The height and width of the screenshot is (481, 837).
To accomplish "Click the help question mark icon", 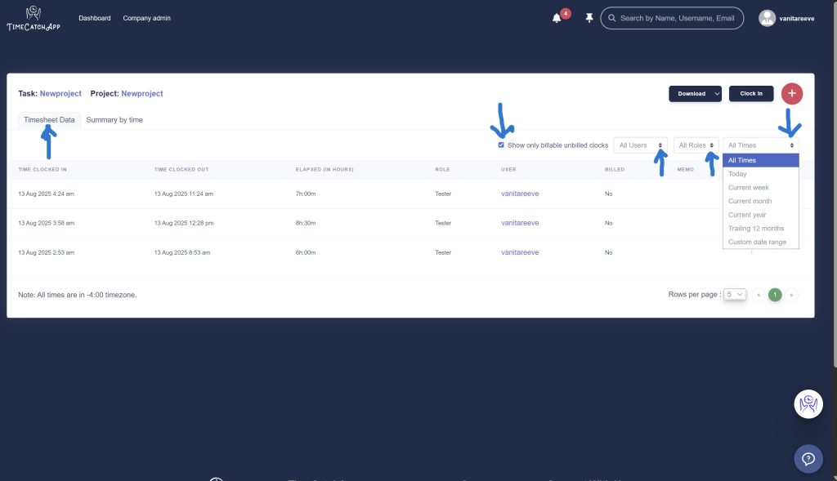I will (x=808, y=458).
